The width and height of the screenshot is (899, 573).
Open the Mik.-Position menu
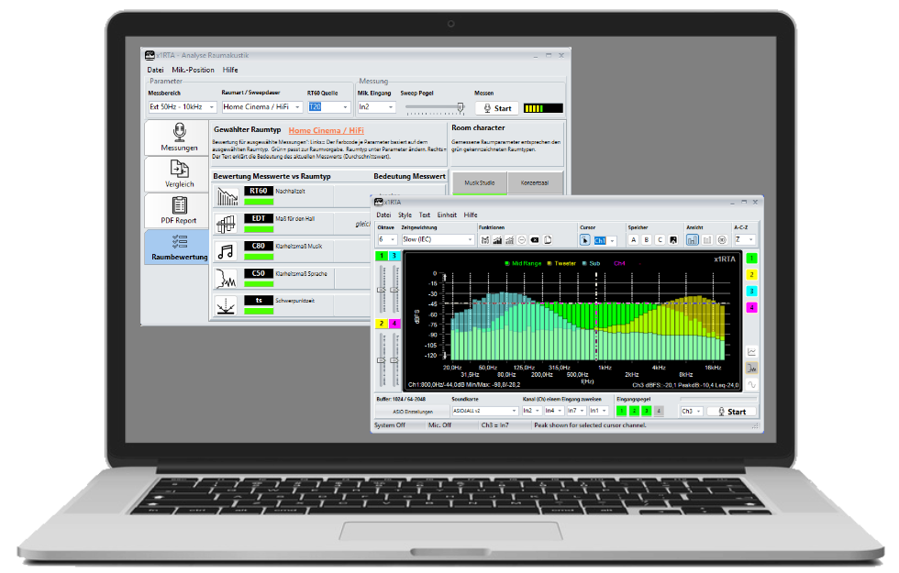click(x=193, y=70)
